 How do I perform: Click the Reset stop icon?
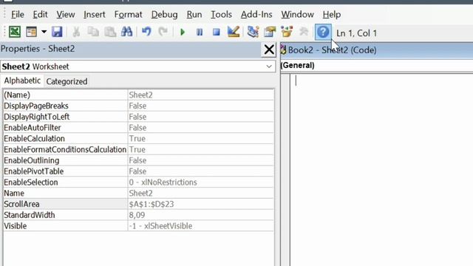coord(217,32)
